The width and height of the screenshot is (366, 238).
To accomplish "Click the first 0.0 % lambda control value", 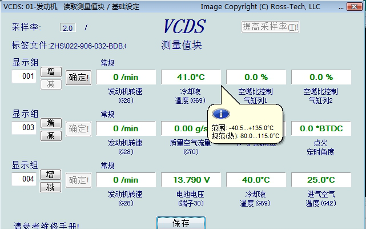I will tap(256, 77).
